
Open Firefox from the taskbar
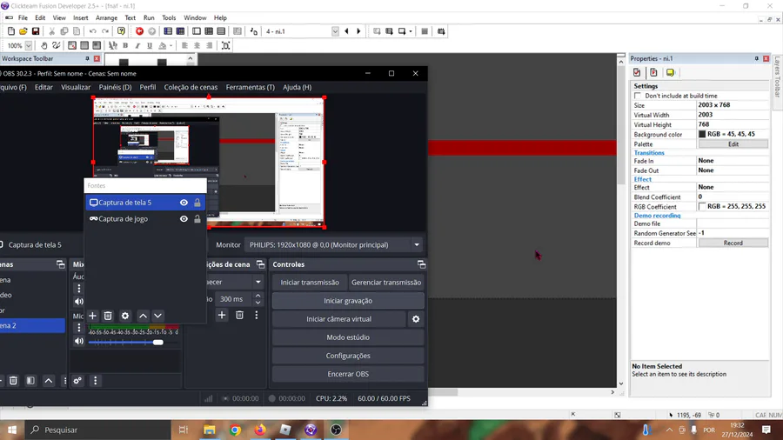tap(260, 430)
